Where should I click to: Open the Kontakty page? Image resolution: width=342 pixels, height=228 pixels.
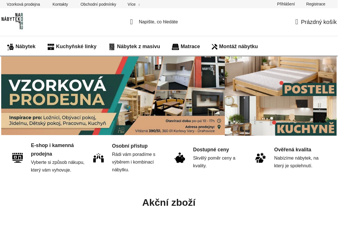(x=60, y=4)
